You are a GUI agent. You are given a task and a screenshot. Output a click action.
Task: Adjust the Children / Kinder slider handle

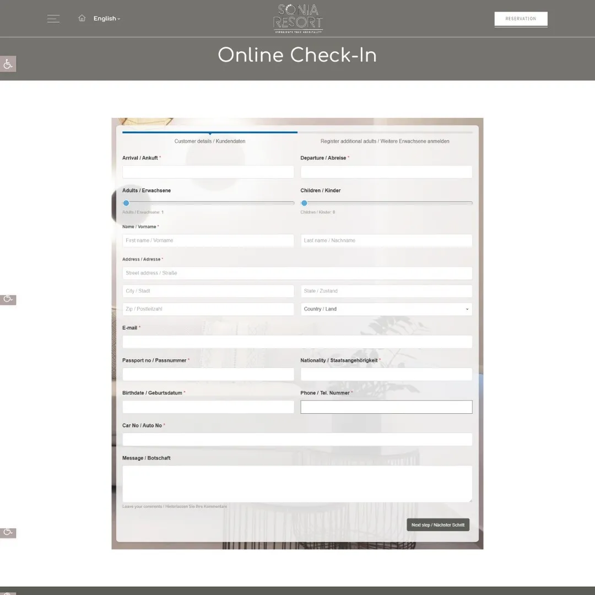coord(304,203)
